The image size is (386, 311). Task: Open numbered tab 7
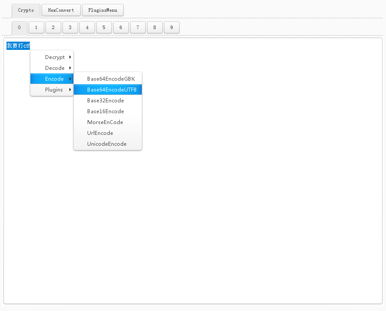click(x=138, y=28)
